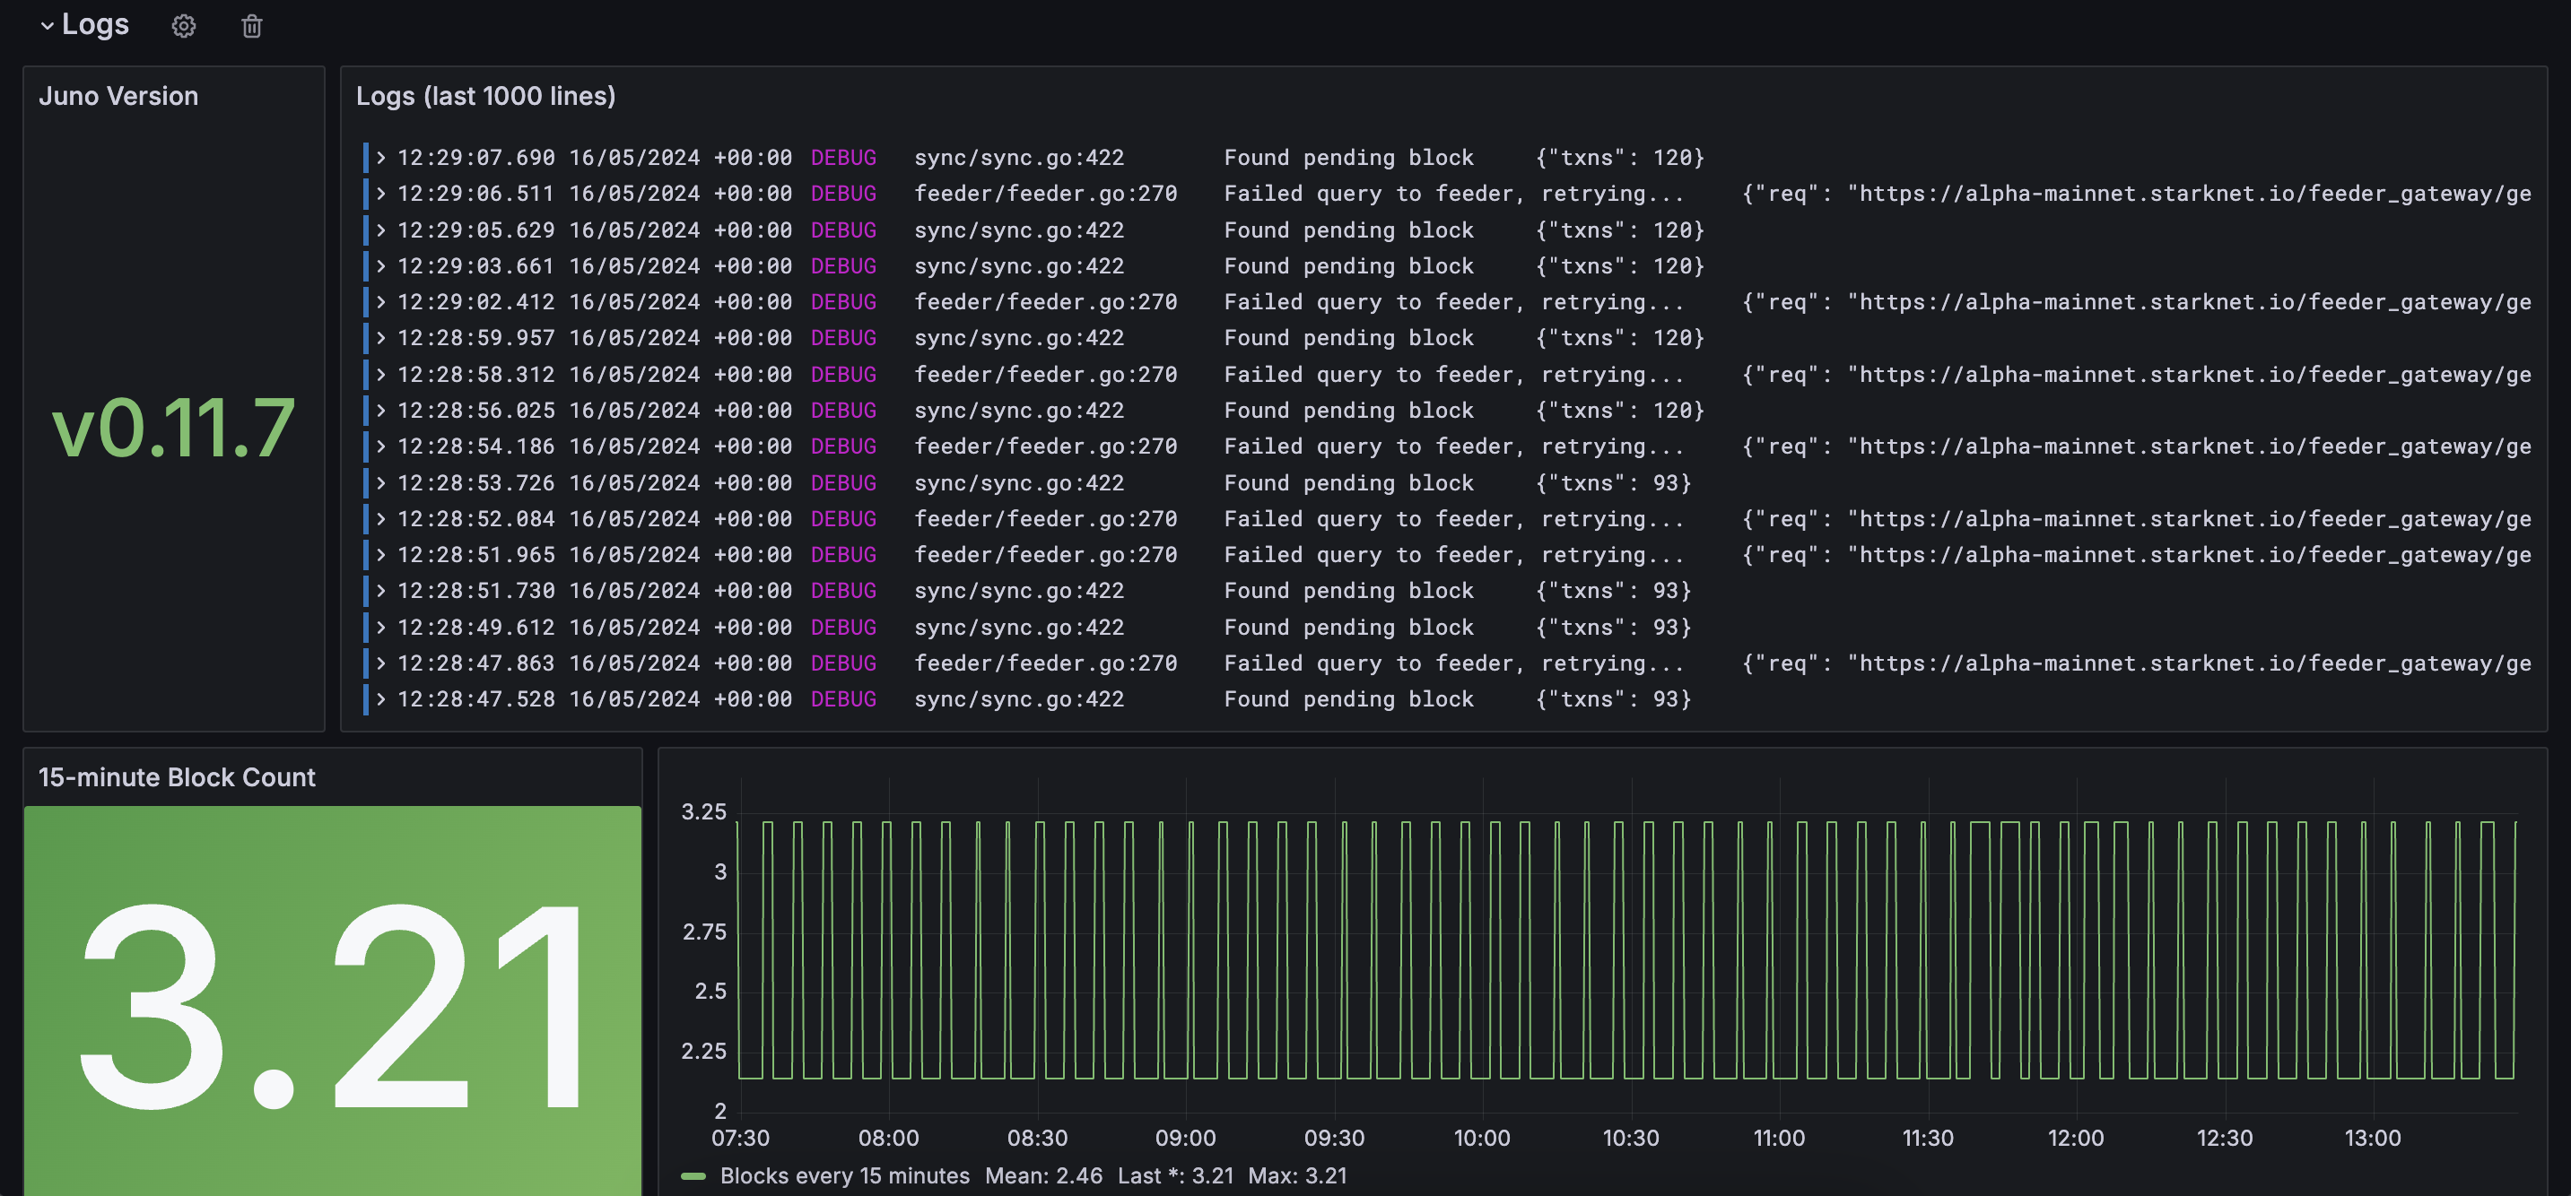Expand log line at 12:29:05.629
This screenshot has width=2571, height=1196.
[x=380, y=230]
